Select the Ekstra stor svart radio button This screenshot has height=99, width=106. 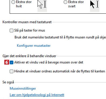tap(65, 2)
